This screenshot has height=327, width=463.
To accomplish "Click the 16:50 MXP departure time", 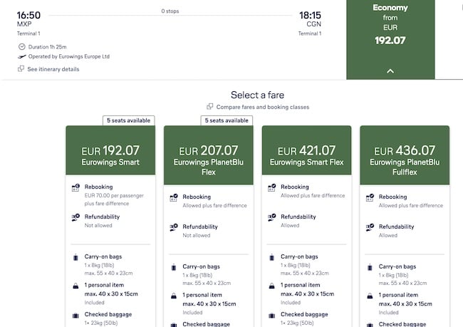I will pos(28,16).
